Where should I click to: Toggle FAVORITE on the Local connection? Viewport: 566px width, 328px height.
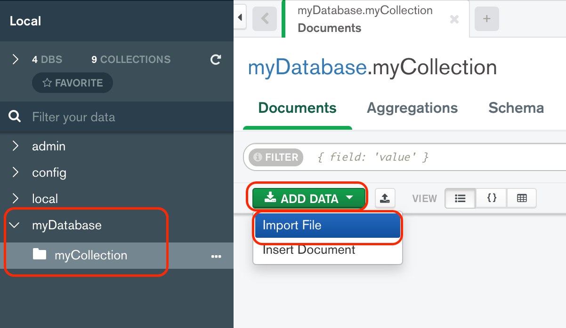pos(72,83)
